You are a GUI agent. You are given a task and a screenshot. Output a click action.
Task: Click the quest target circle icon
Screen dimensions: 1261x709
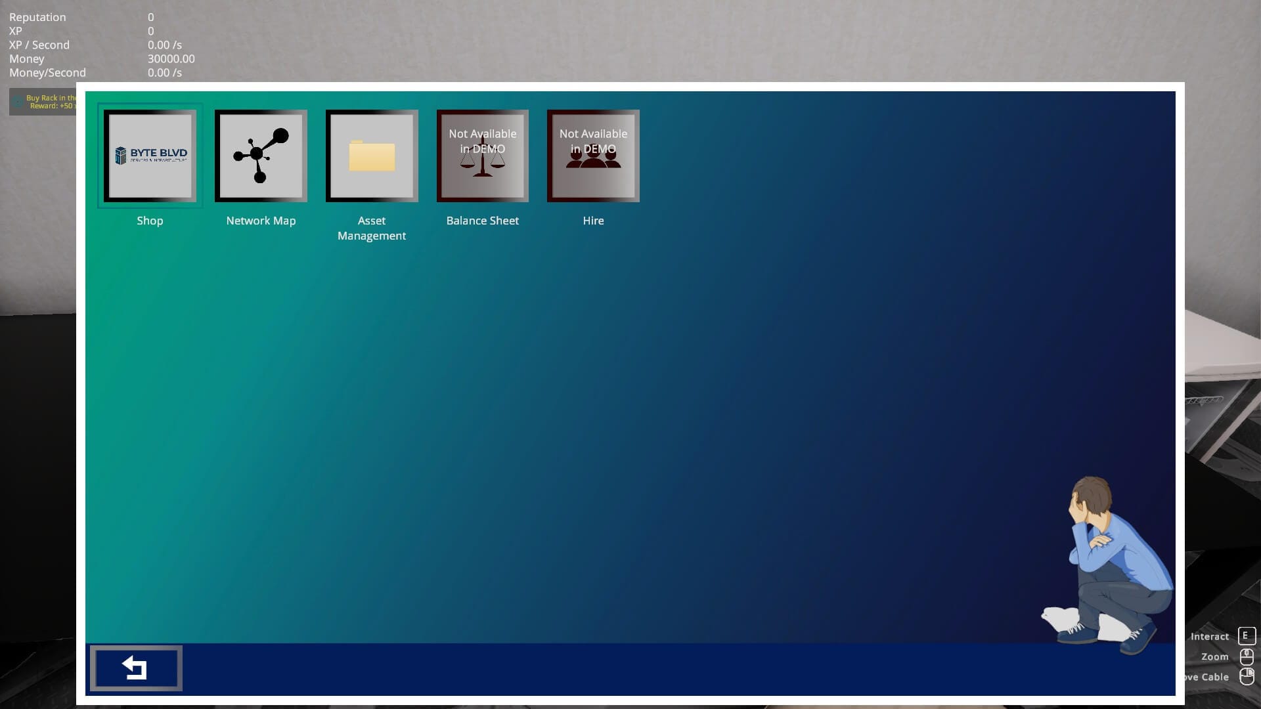tap(18, 102)
